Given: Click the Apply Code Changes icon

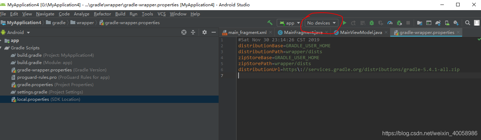Looking at the screenshot, I should tap(363, 23).
